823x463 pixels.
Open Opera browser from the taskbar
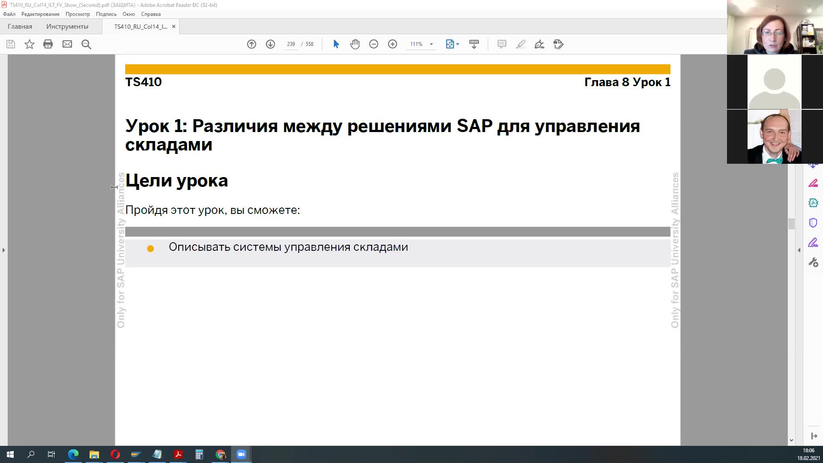click(115, 454)
